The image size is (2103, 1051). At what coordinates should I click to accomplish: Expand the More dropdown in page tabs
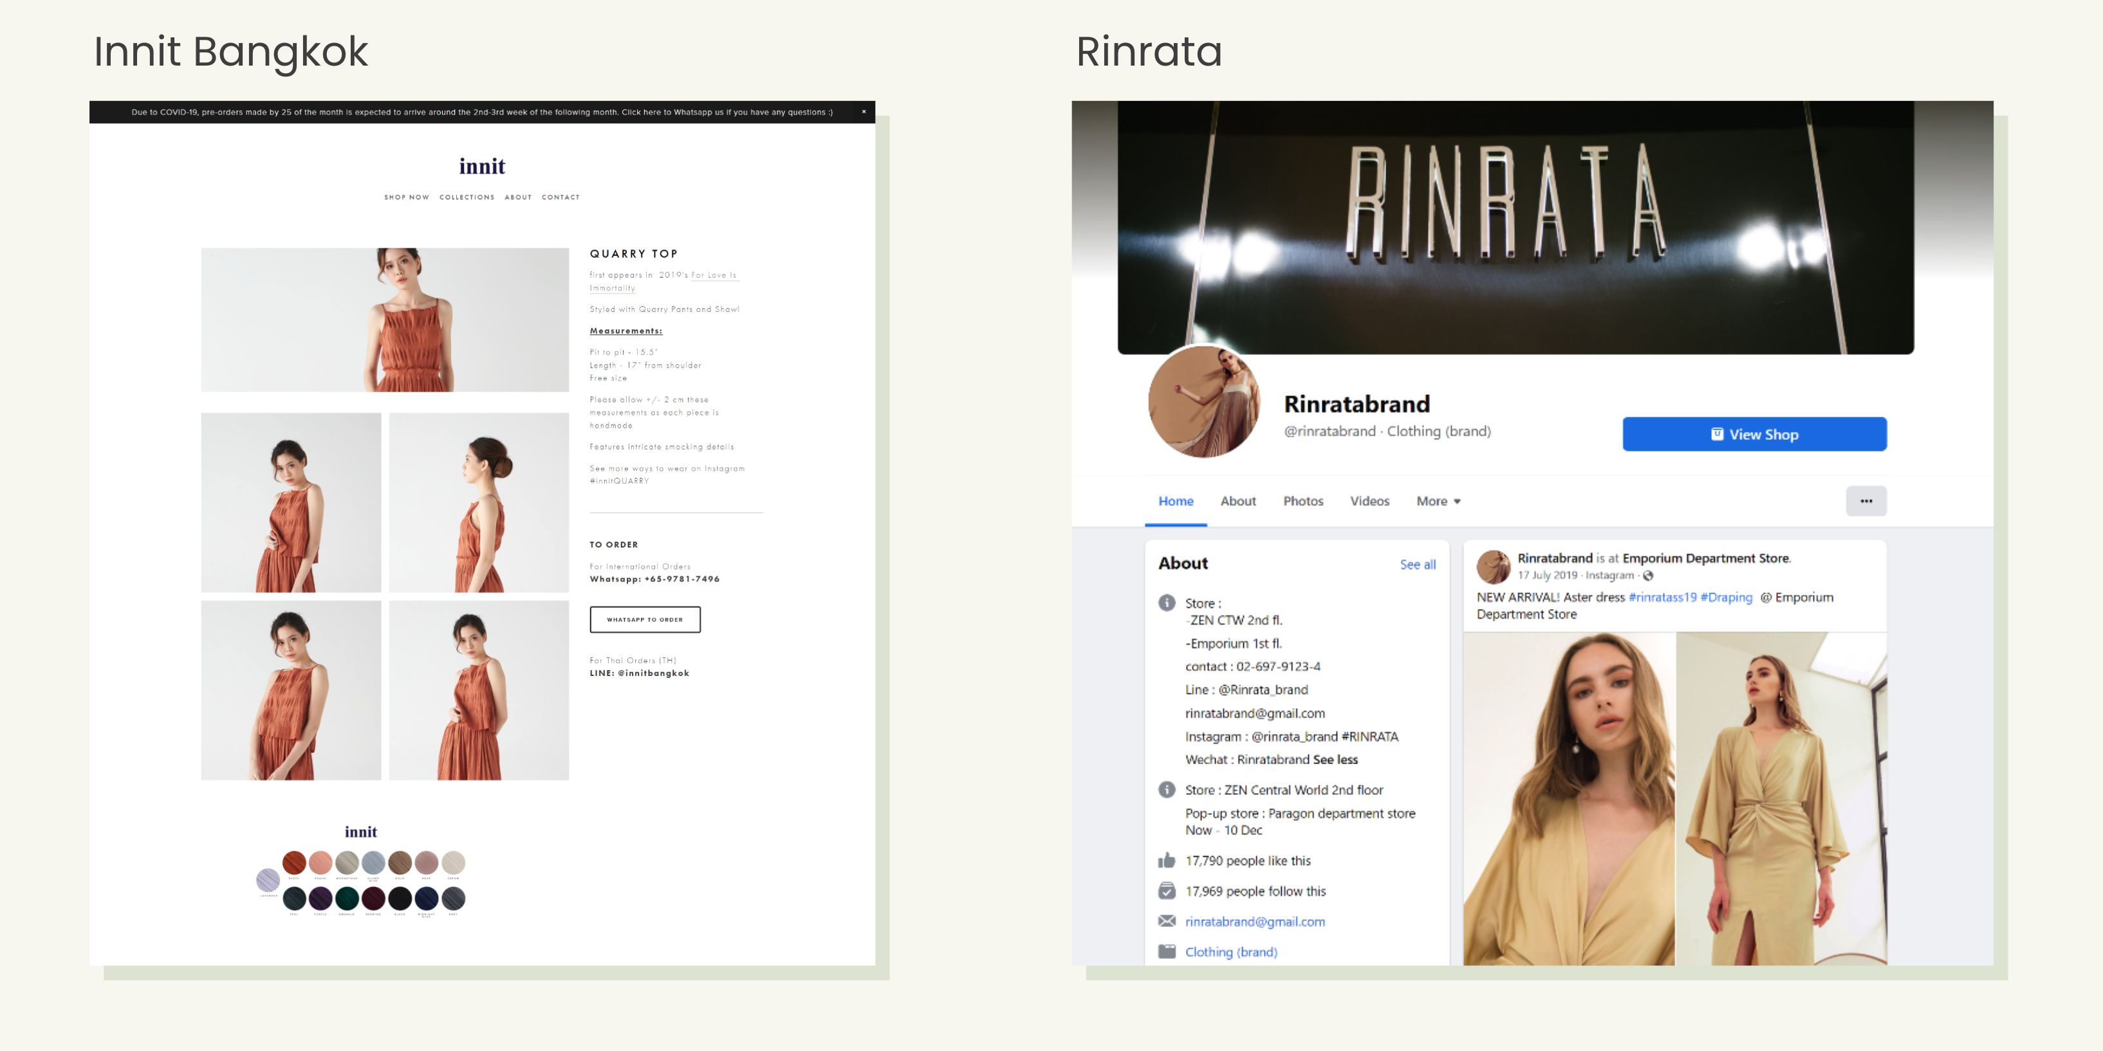pyautogui.click(x=1438, y=501)
